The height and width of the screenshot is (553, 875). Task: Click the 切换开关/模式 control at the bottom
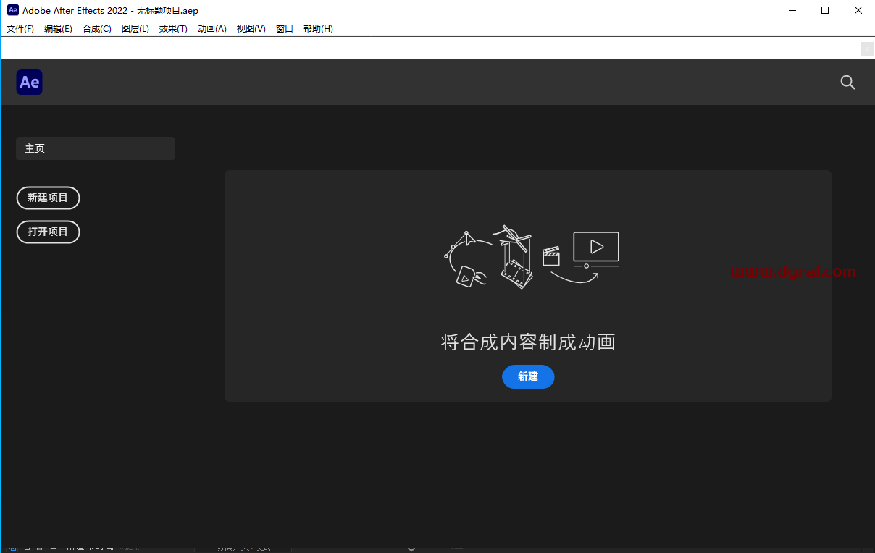(x=243, y=548)
